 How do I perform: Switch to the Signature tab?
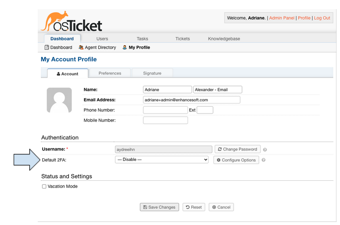pyautogui.click(x=152, y=73)
